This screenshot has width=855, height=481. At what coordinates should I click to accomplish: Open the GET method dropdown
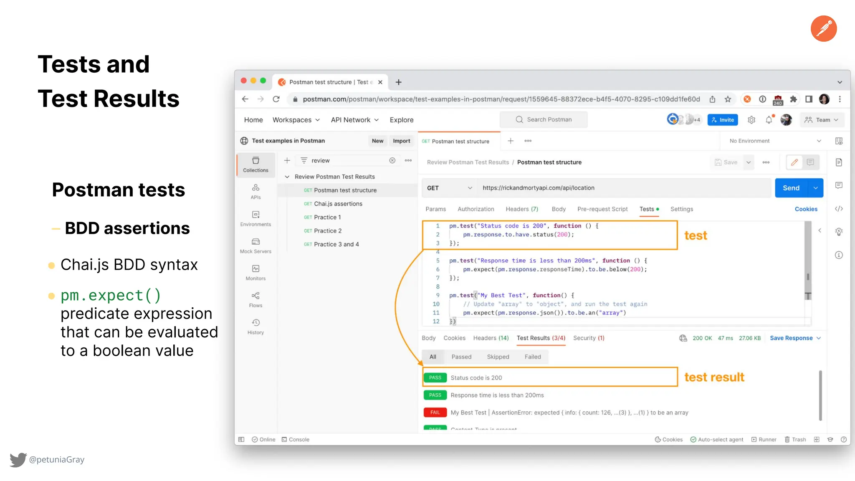[449, 188]
